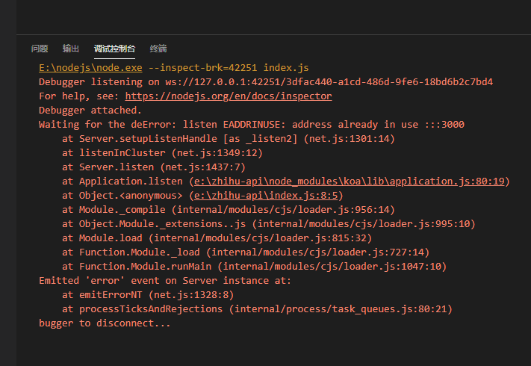Click the 'bugger to disconnect...' line
The height and width of the screenshot is (366, 531).
pyautogui.click(x=105, y=323)
